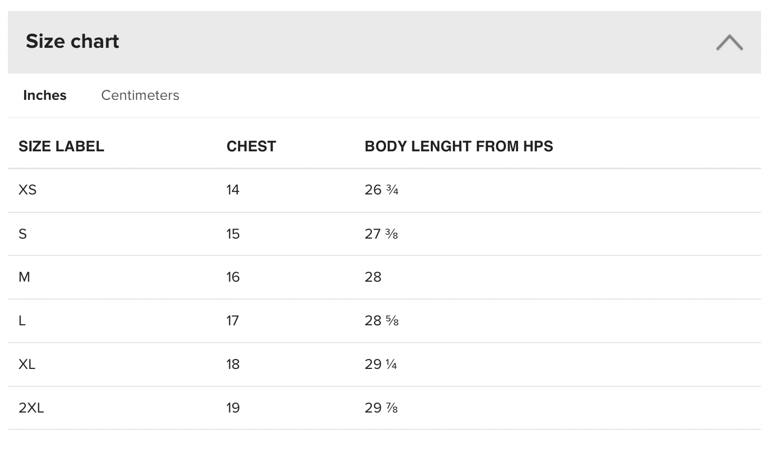Click the CHEST column header

click(251, 146)
